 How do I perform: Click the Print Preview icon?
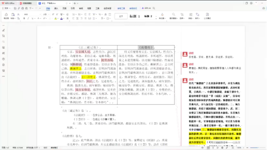click(x=27, y=8)
